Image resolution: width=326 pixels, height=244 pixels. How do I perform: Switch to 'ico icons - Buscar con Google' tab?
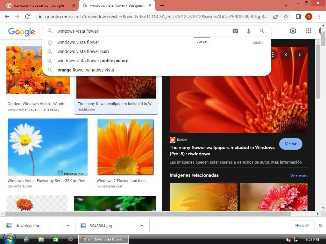[39, 6]
